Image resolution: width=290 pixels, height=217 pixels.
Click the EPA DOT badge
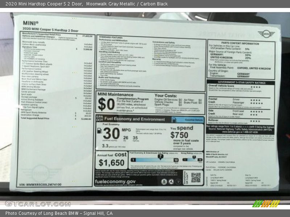(x=99, y=118)
